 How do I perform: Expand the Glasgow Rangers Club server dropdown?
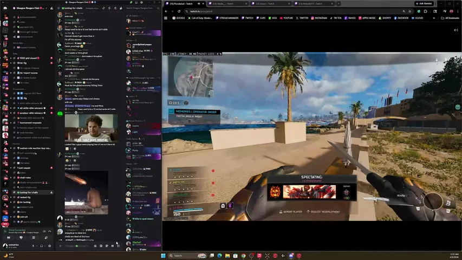46,8
